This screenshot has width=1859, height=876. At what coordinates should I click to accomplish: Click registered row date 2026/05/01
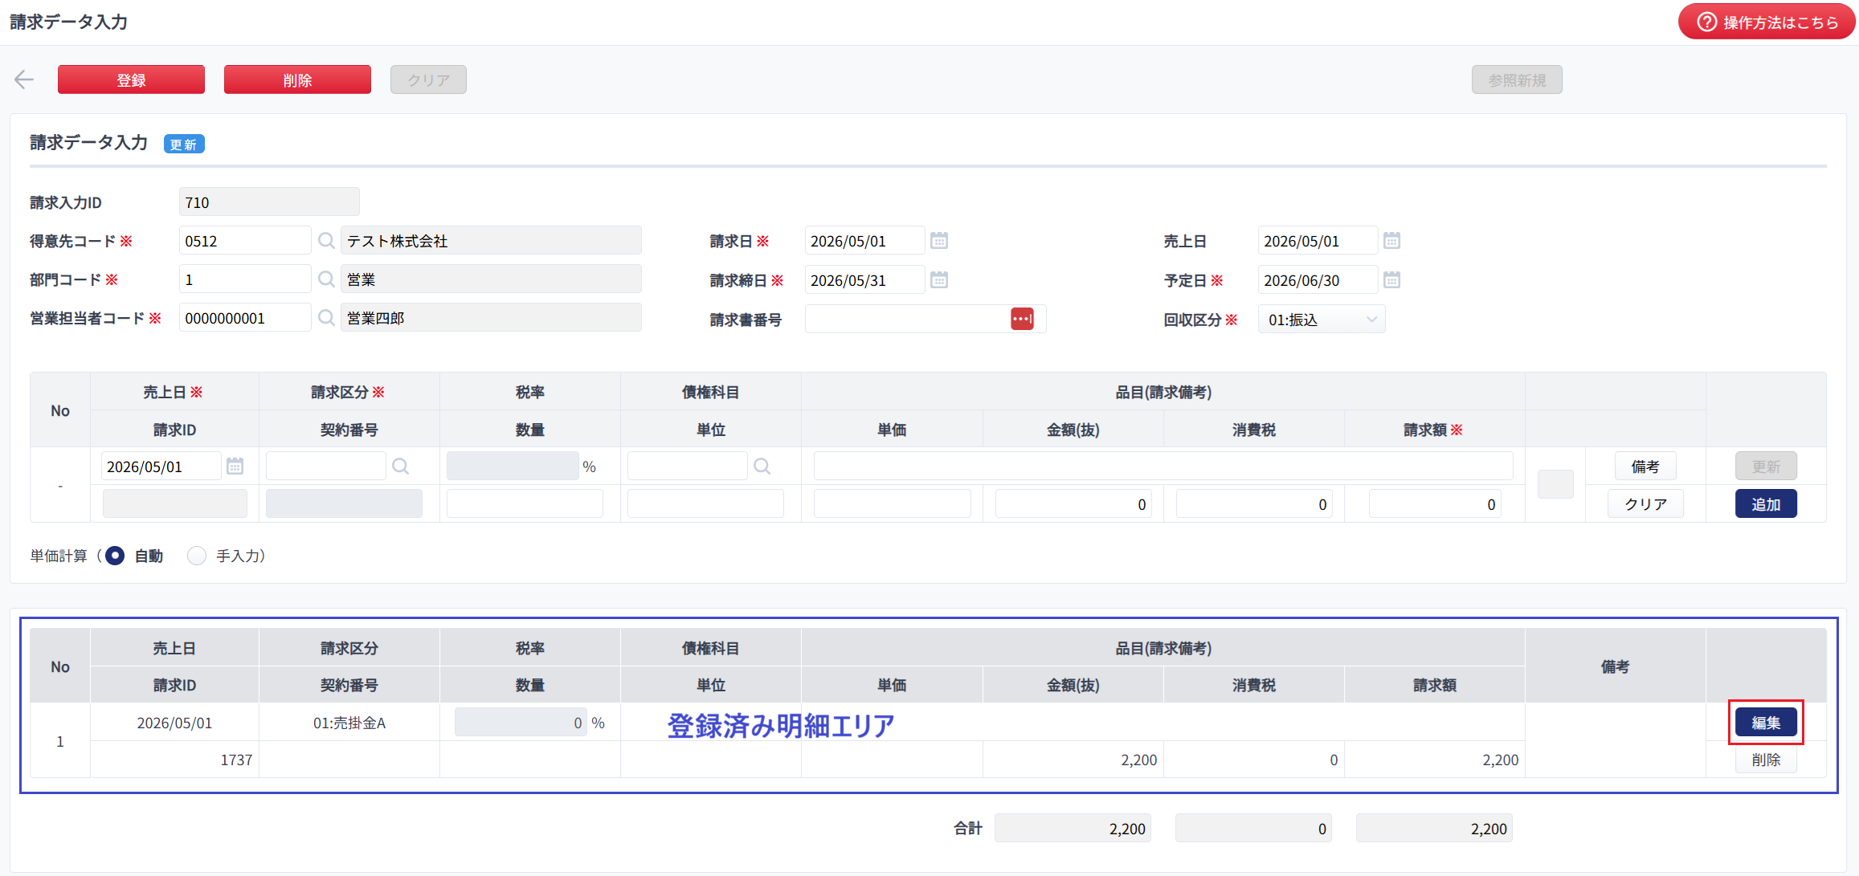(174, 723)
